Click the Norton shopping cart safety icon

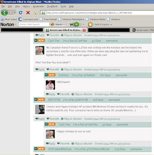[74, 24]
